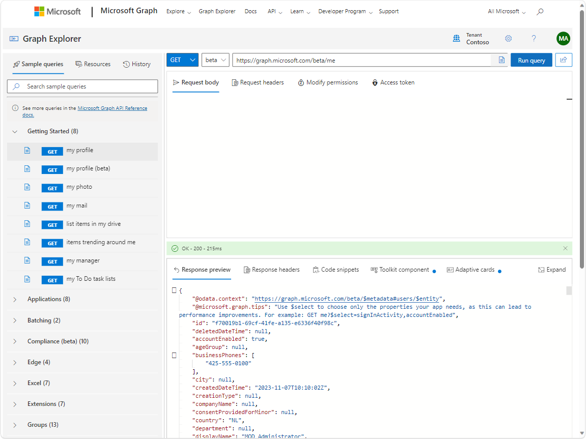
Task: Expand the Batching (2) group
Action: click(x=15, y=320)
